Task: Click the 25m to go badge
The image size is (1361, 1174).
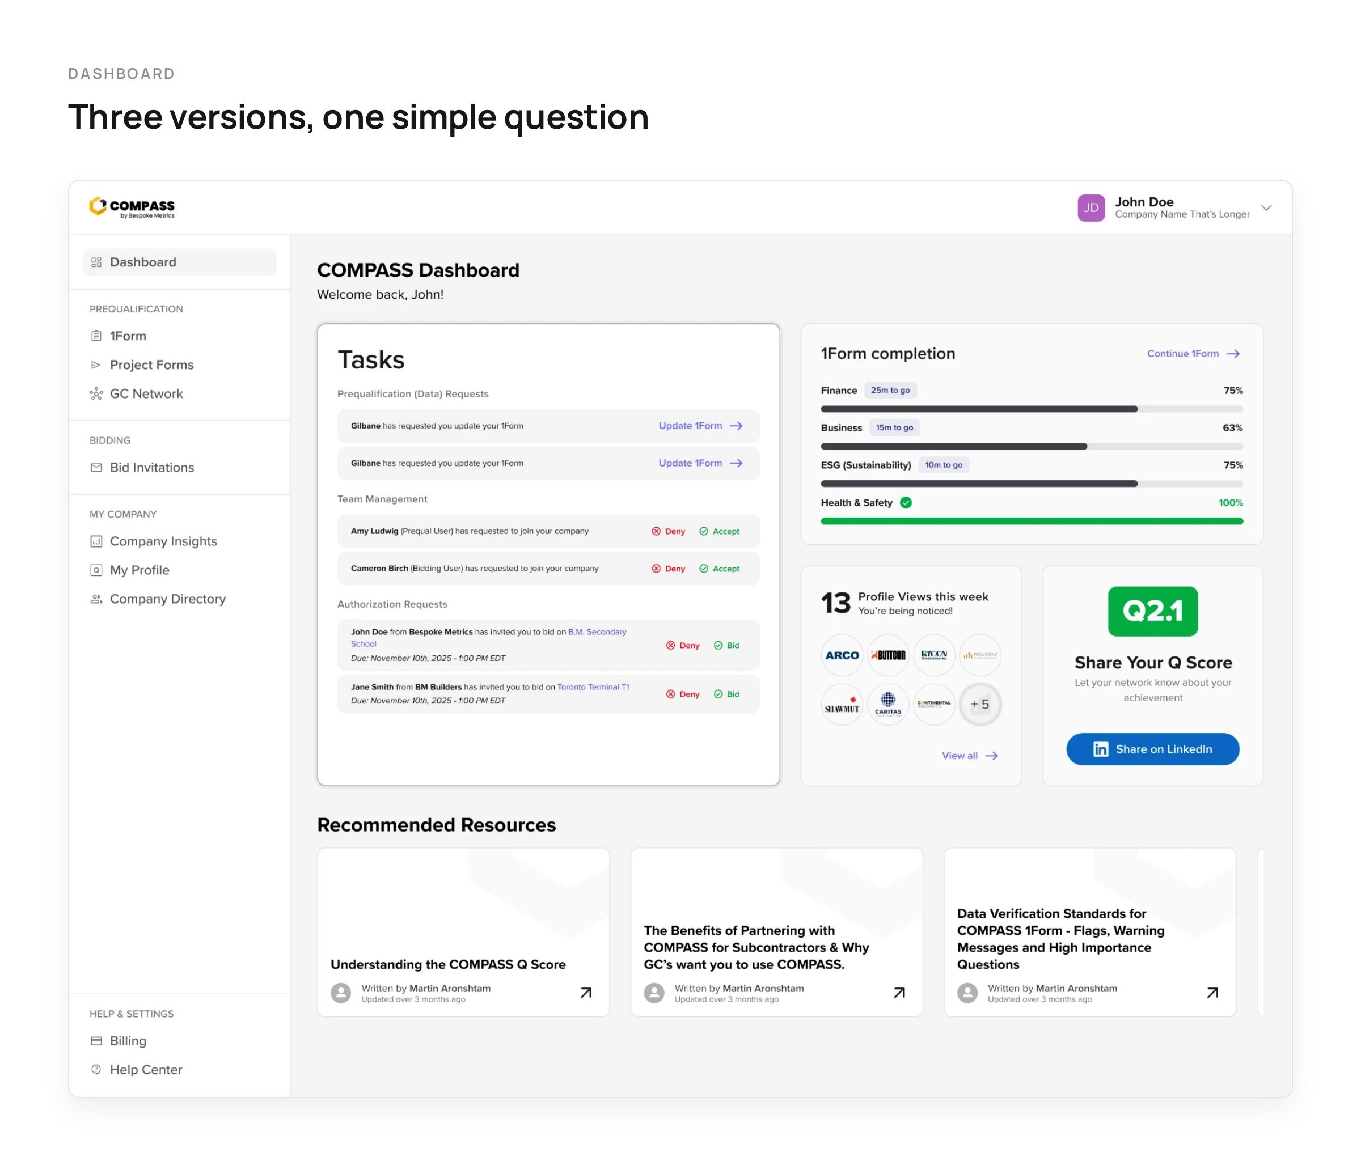Action: coord(890,390)
